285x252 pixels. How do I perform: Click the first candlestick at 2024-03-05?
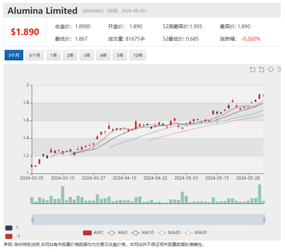pos(32,166)
